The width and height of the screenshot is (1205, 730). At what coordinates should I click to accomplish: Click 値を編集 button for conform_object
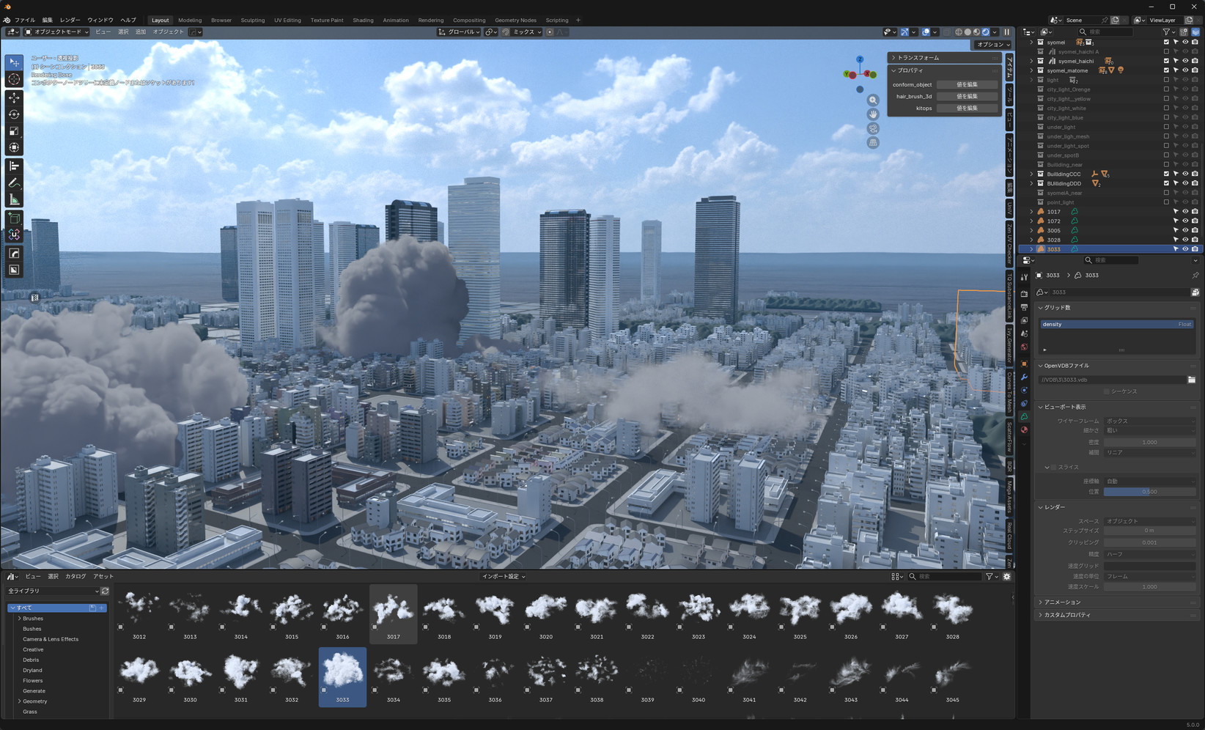(x=967, y=85)
